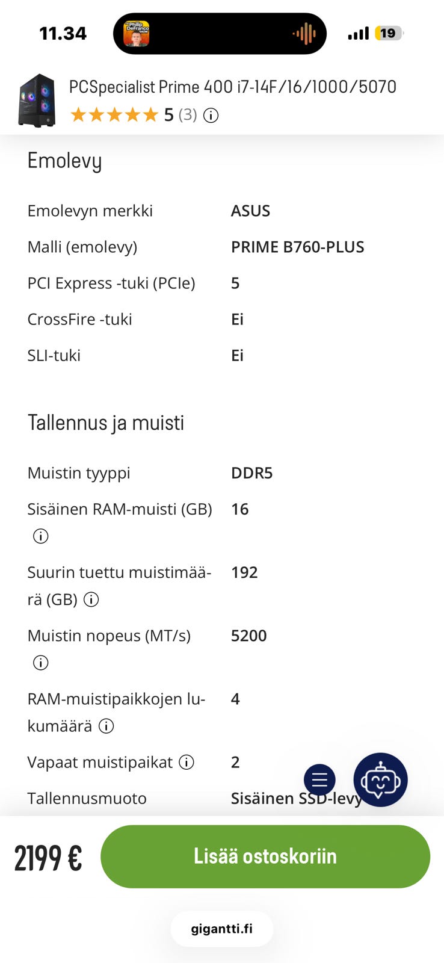Show info for RAM-muistipaikkojen lukumäärä
Screen dimensions: 444x963
click(106, 726)
